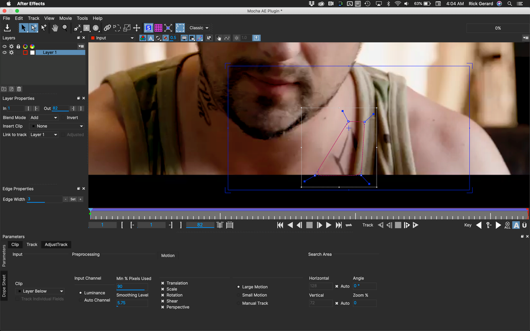Open the Insert Clip dropdown

[57, 126]
